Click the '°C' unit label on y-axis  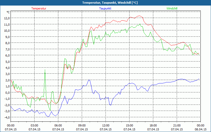8,12
